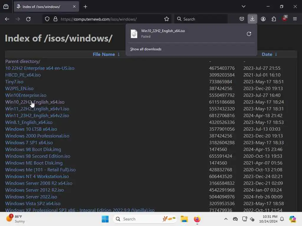Viewport: 302px width, 226px height.
Task: Open the network display tray icon
Action: coord(244,219)
